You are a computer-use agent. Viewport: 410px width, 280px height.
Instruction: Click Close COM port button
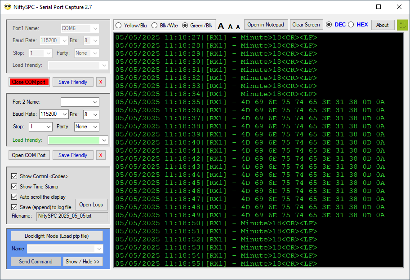pyautogui.click(x=29, y=82)
